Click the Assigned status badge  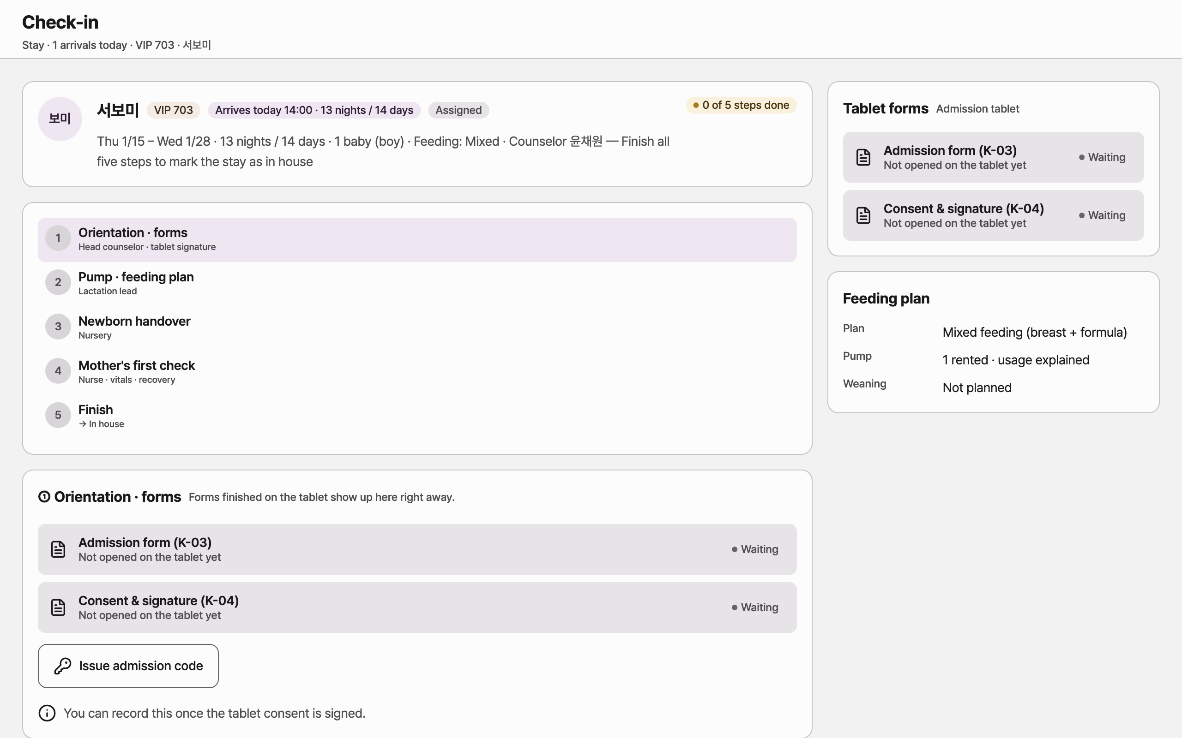click(458, 110)
